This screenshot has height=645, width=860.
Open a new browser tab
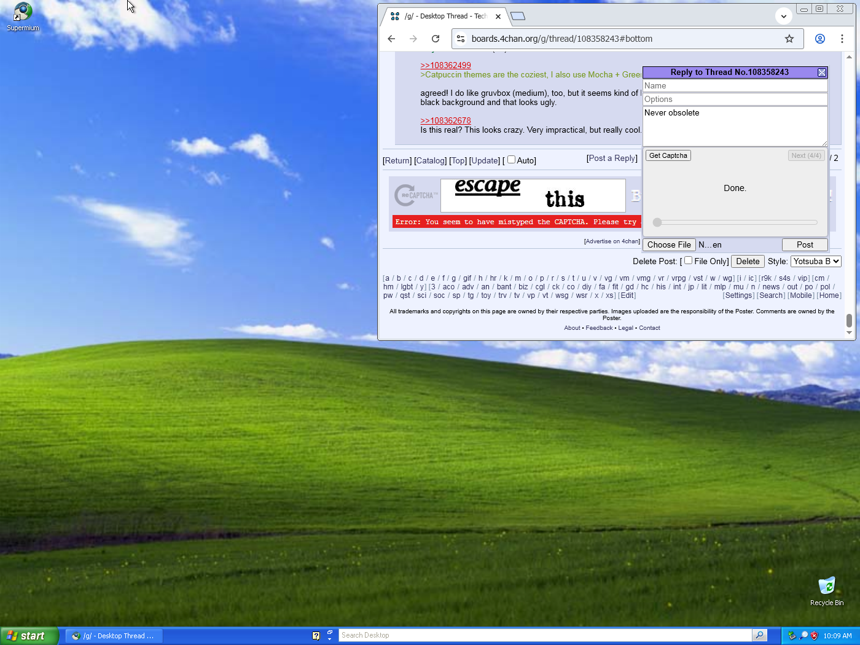(518, 16)
